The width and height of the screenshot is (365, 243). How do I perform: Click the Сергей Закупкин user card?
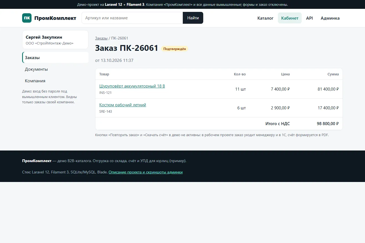55,40
